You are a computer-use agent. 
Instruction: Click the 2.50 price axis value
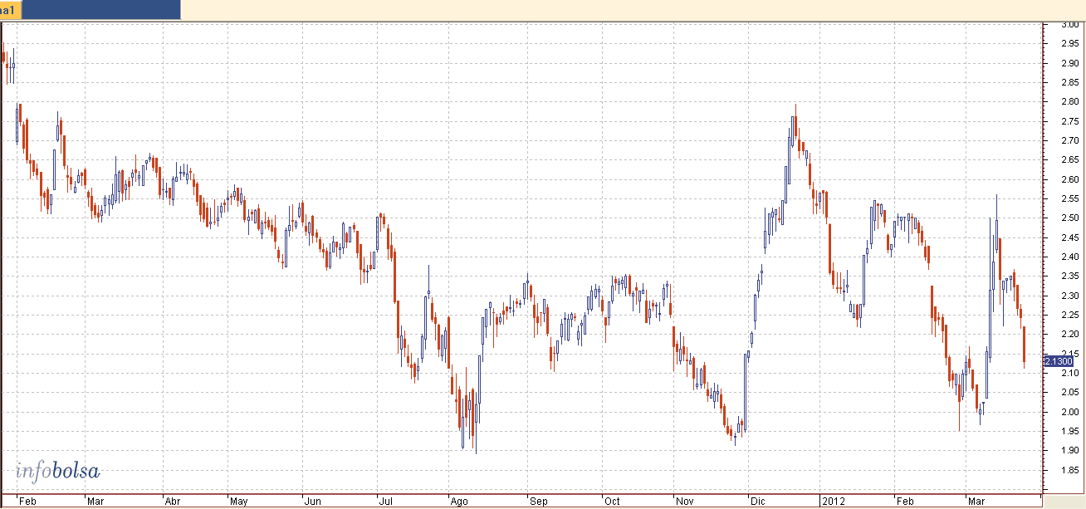(1070, 218)
